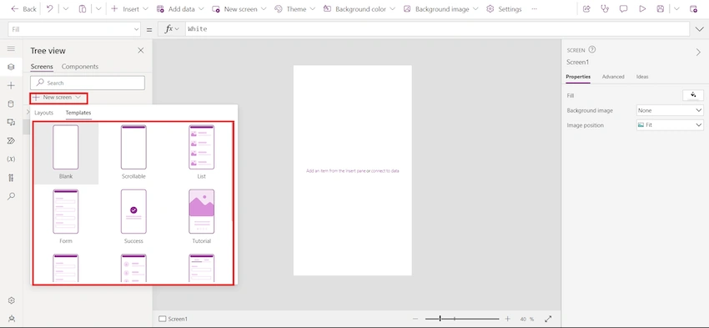Choose the Form screen template

(x=66, y=217)
